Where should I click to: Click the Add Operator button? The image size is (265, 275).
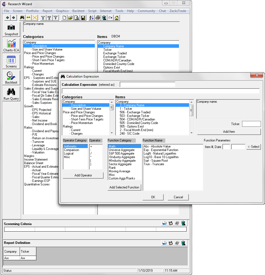coord(83,175)
